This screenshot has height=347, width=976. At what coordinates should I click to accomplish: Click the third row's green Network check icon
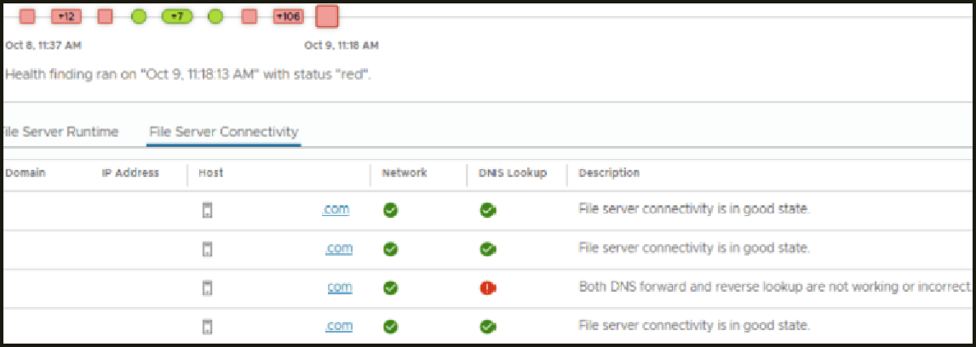tap(391, 287)
